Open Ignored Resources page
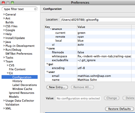Image resolution: width=135 pixels, height=113 pixels. point(21,93)
